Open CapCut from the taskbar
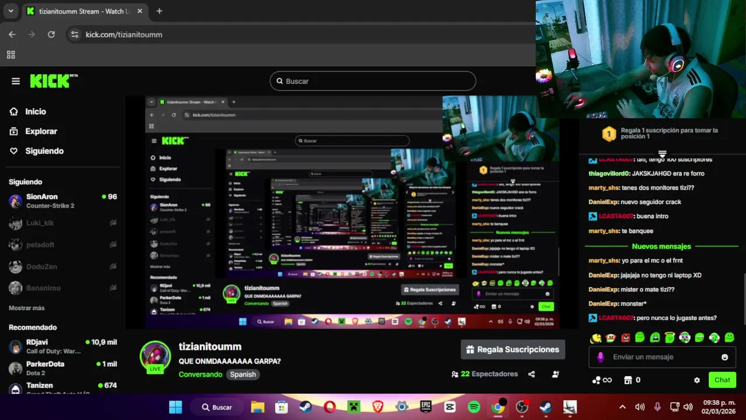 point(450,407)
